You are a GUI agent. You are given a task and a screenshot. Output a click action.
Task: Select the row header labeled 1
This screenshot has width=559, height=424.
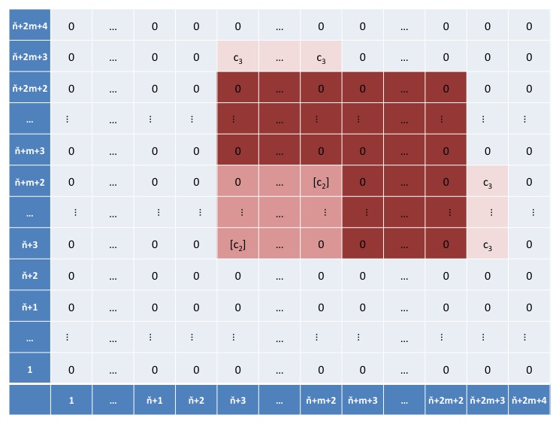pyautogui.click(x=29, y=369)
